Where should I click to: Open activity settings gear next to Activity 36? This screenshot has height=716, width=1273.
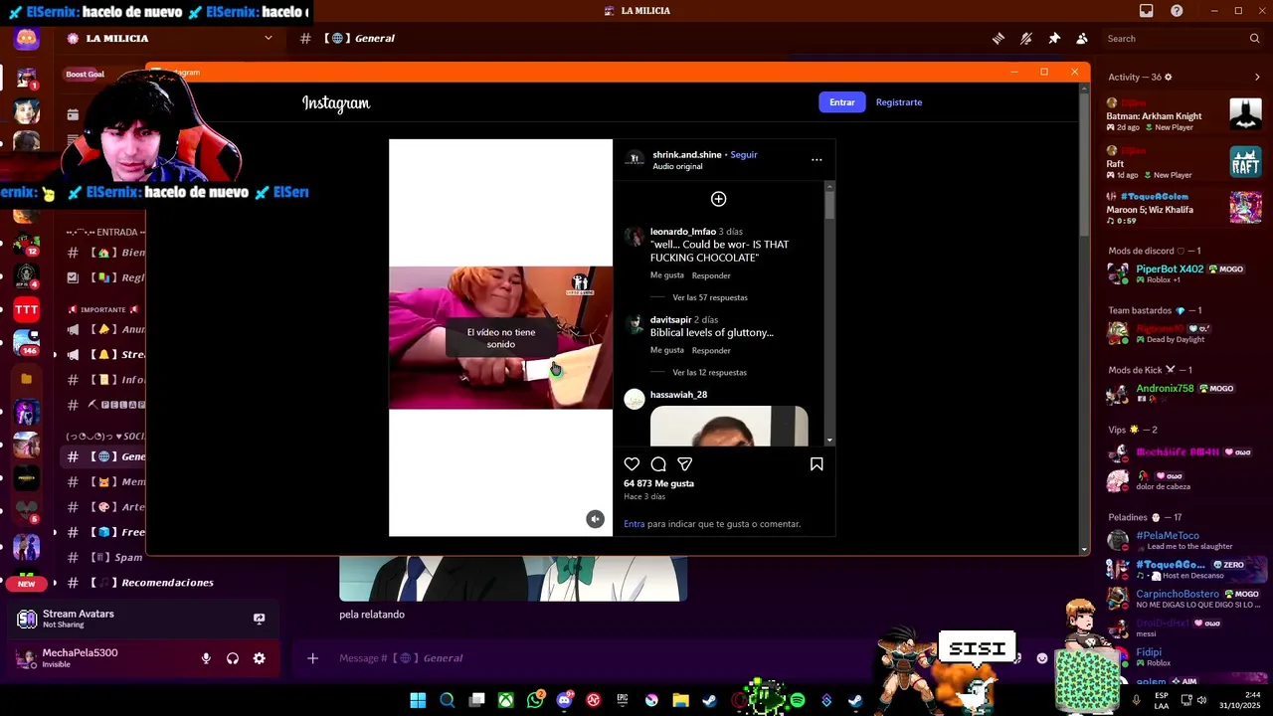point(1169,77)
